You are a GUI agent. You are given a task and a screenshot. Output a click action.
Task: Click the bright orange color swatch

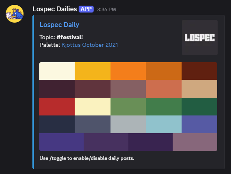(x=128, y=71)
